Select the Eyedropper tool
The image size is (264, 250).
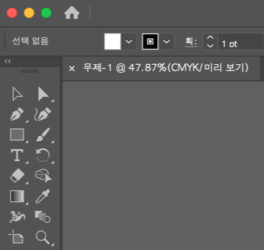43,196
